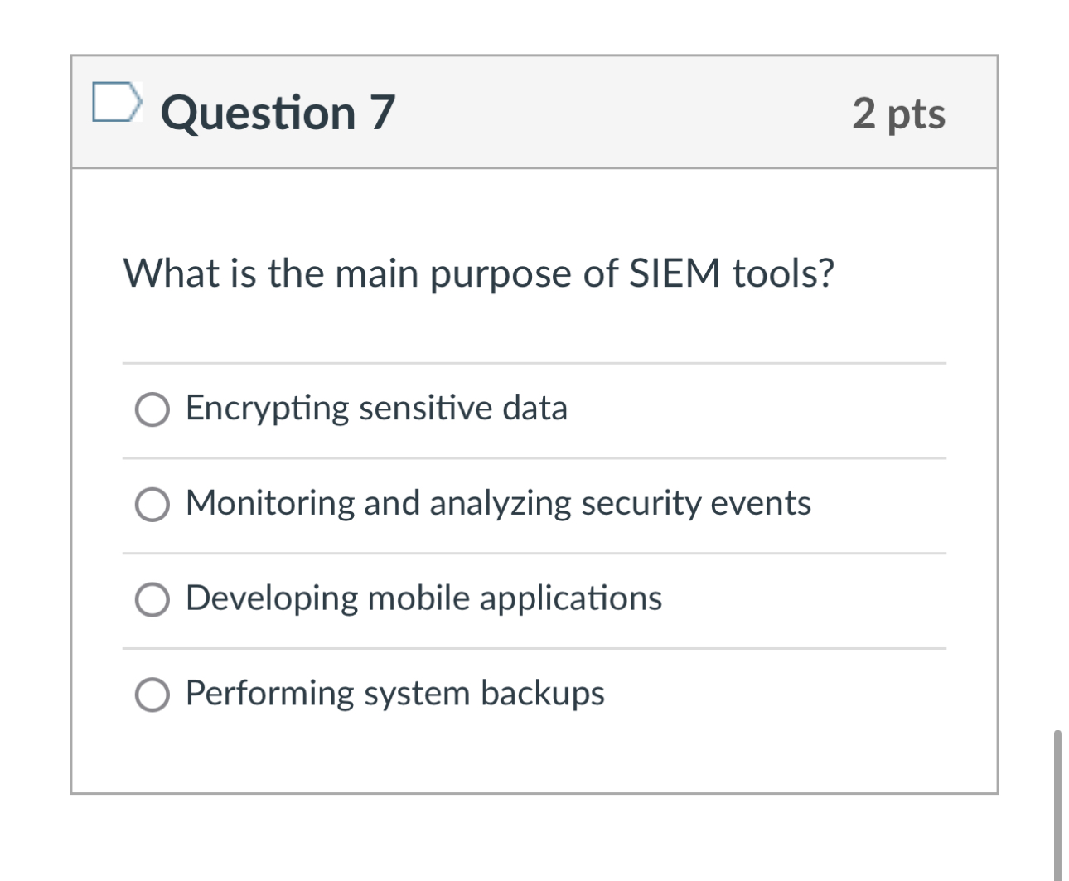Click the divider above the first answer
This screenshot has height=881, width=1069.
[x=534, y=362]
